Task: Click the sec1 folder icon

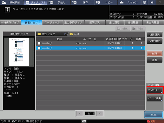Action: pyautogui.click(x=71, y=34)
